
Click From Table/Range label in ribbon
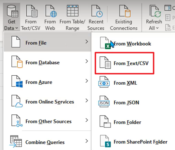click(x=72, y=25)
